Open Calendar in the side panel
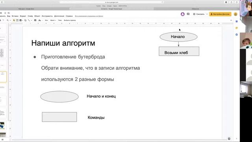 coord(237,21)
